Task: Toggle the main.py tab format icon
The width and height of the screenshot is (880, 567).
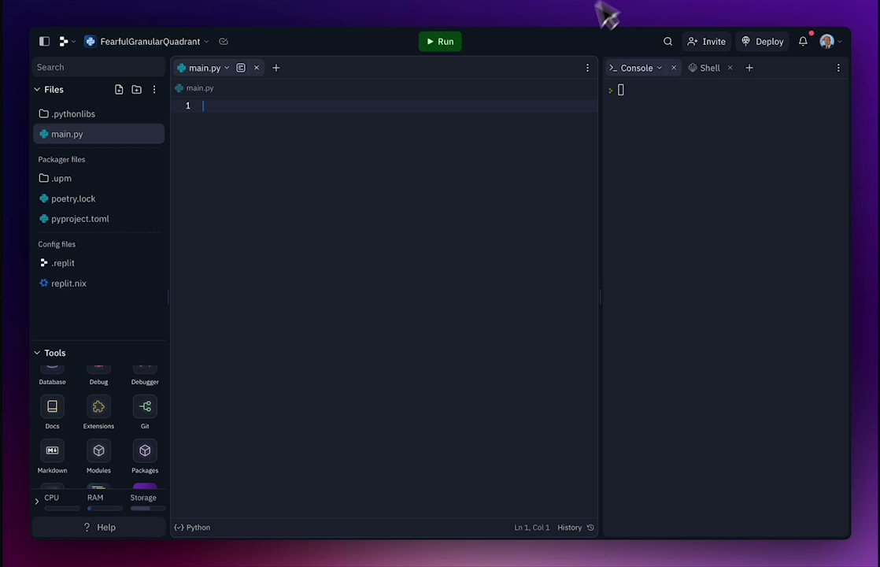Action: coord(241,68)
